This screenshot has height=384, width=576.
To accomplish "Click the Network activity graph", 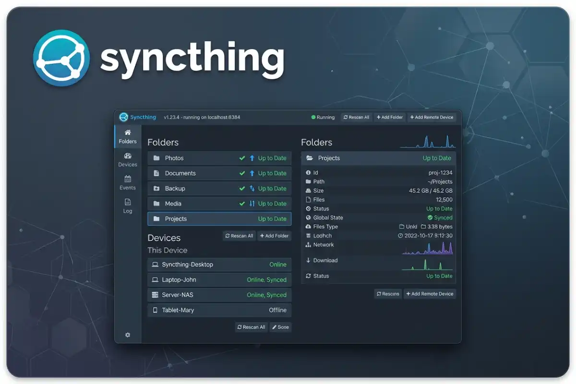I will click(x=428, y=247).
